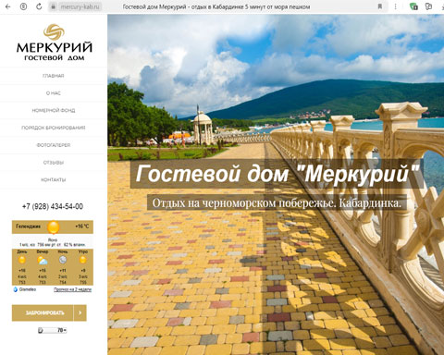444x355 pixels.
Task: Click the Утро sun forecast icon
Action: coord(83,260)
